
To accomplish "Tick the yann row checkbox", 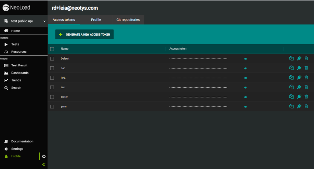I will (52, 107).
